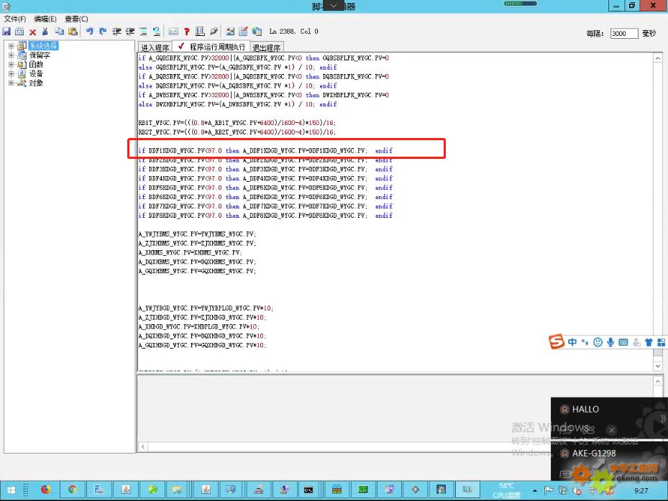Click the lower pane scroll up arrow

(658, 381)
